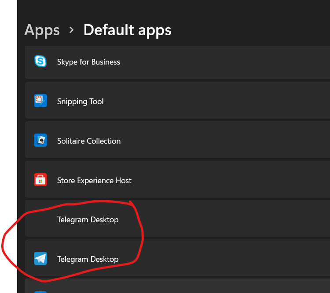Open Snipping Tool defaults entry
The height and width of the screenshot is (293, 330).
click(177, 100)
